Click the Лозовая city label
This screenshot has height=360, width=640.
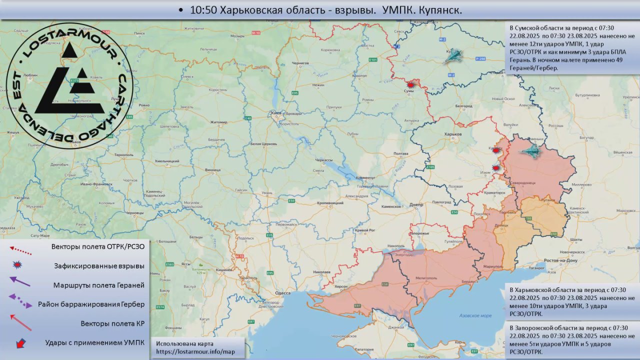456,186
